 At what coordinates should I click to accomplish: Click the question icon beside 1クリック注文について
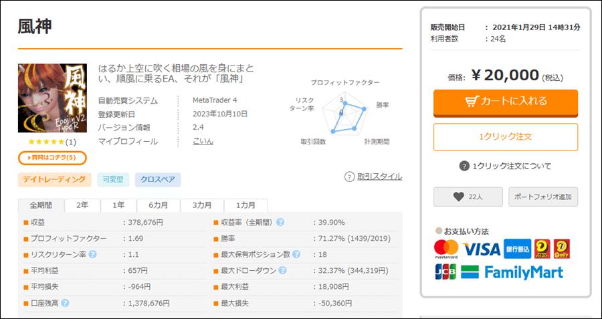[464, 167]
